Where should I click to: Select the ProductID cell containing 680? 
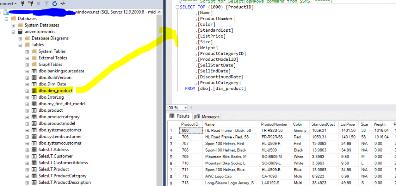(x=190, y=131)
